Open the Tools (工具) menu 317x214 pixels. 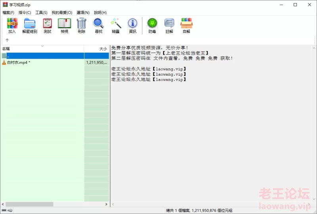click(41, 13)
